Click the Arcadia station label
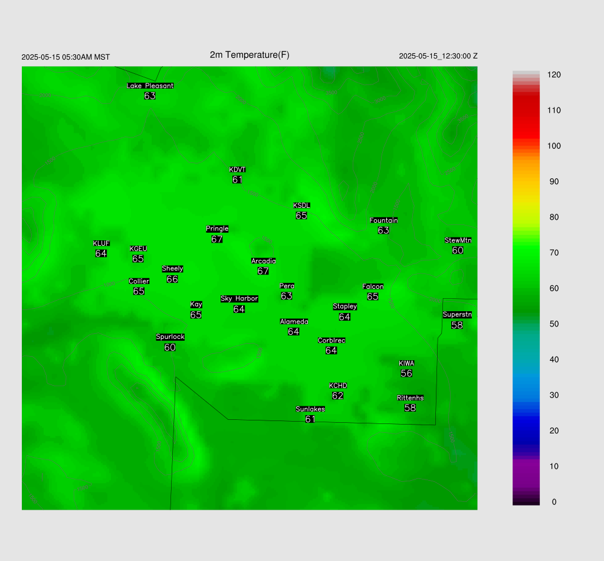 coord(264,261)
